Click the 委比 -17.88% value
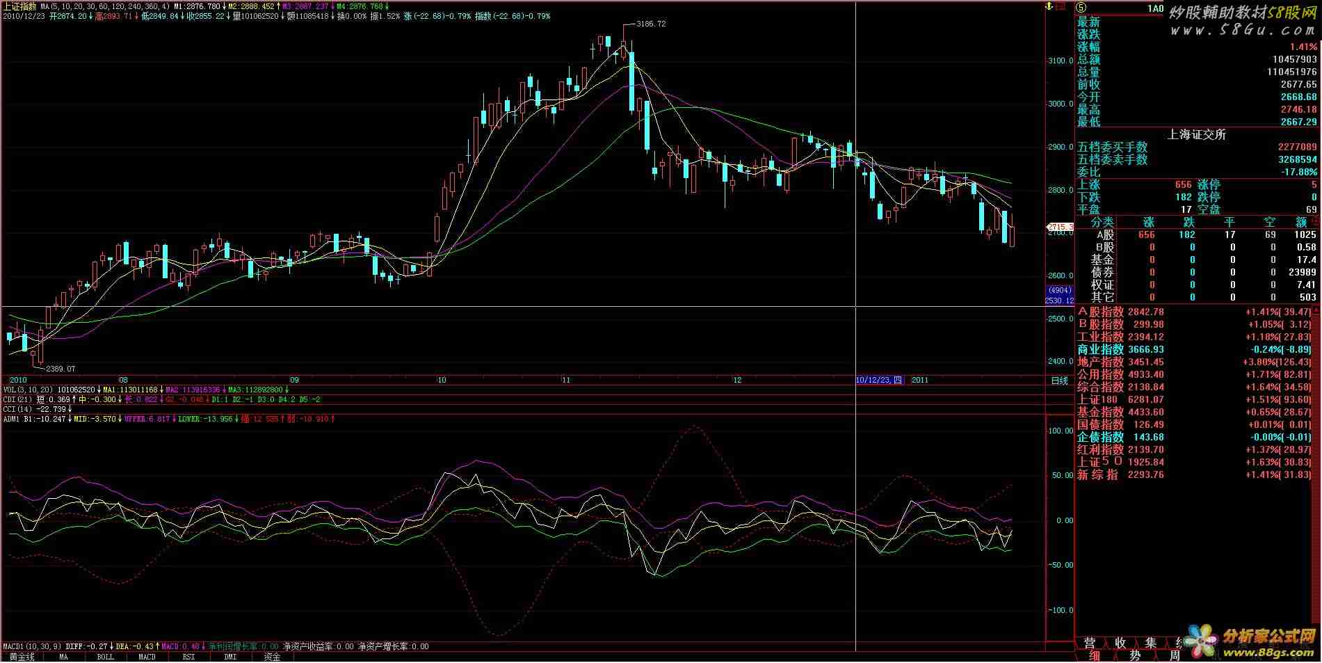1322x663 pixels. coord(1299,172)
